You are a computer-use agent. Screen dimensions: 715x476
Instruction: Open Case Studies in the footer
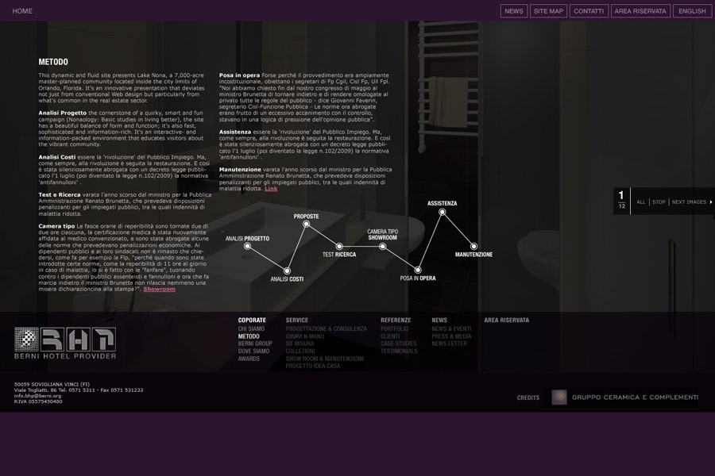point(399,344)
